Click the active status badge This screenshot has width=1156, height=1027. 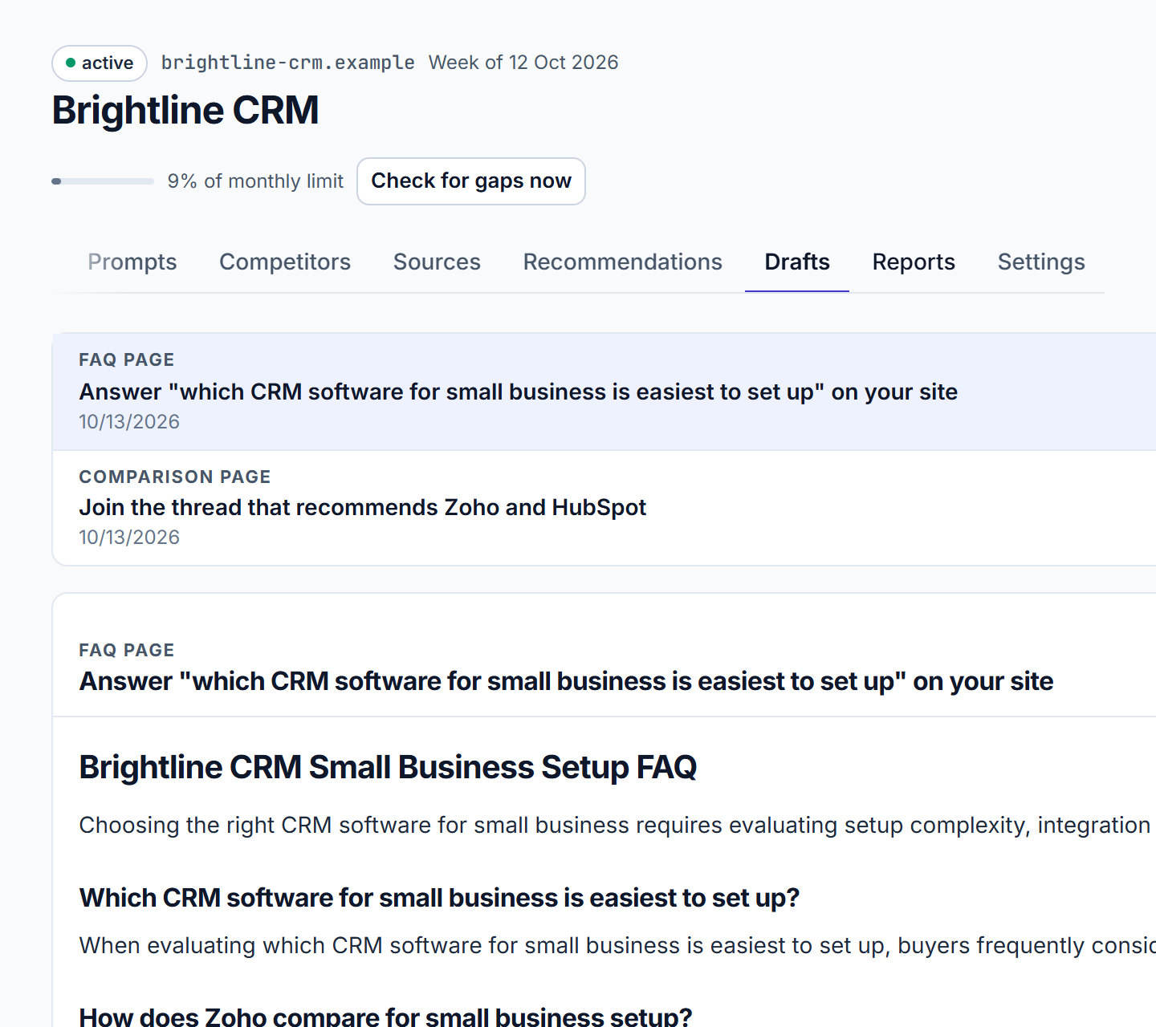point(100,63)
